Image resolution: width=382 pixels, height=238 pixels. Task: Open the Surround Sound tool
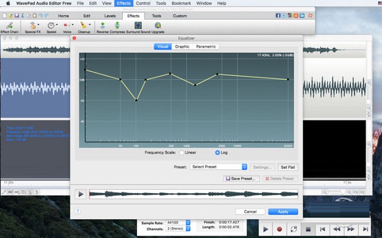point(138,25)
